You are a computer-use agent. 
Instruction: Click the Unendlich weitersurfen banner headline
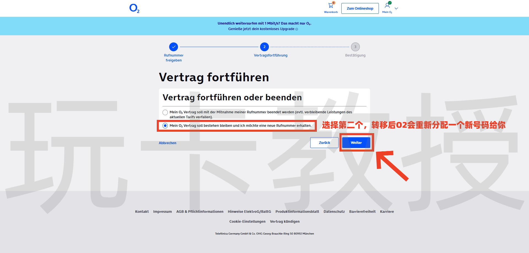click(264, 23)
